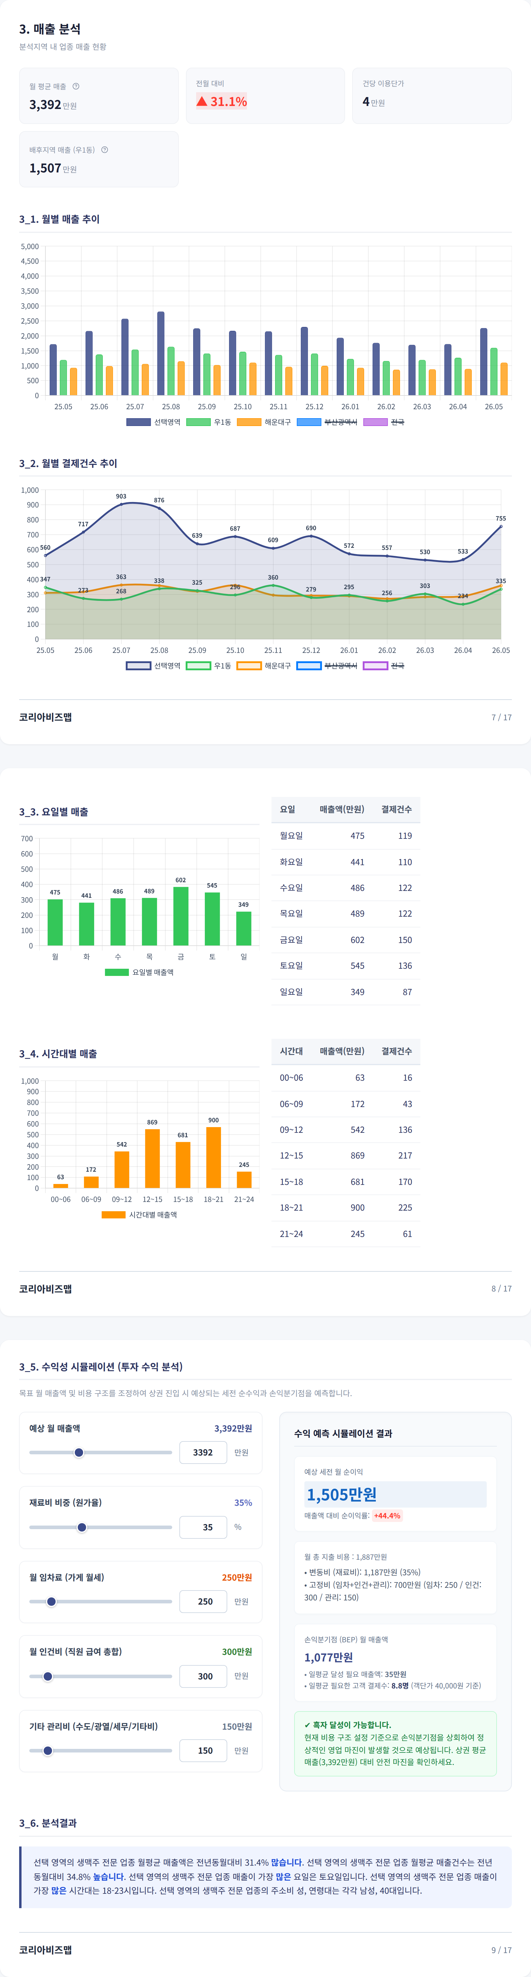The image size is (531, 1977).
Task: Enable 부산광역시 legend in 월별 결제건수 추이 chart
Action: [x=327, y=665]
